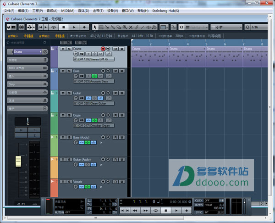This screenshot has height=223, width=275.
Task: Open the Grid type '小节' dropdown
Action: [226, 27]
